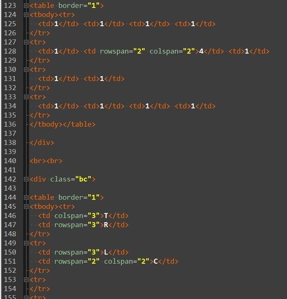Collapse the tr fold at line 133

[26, 97]
